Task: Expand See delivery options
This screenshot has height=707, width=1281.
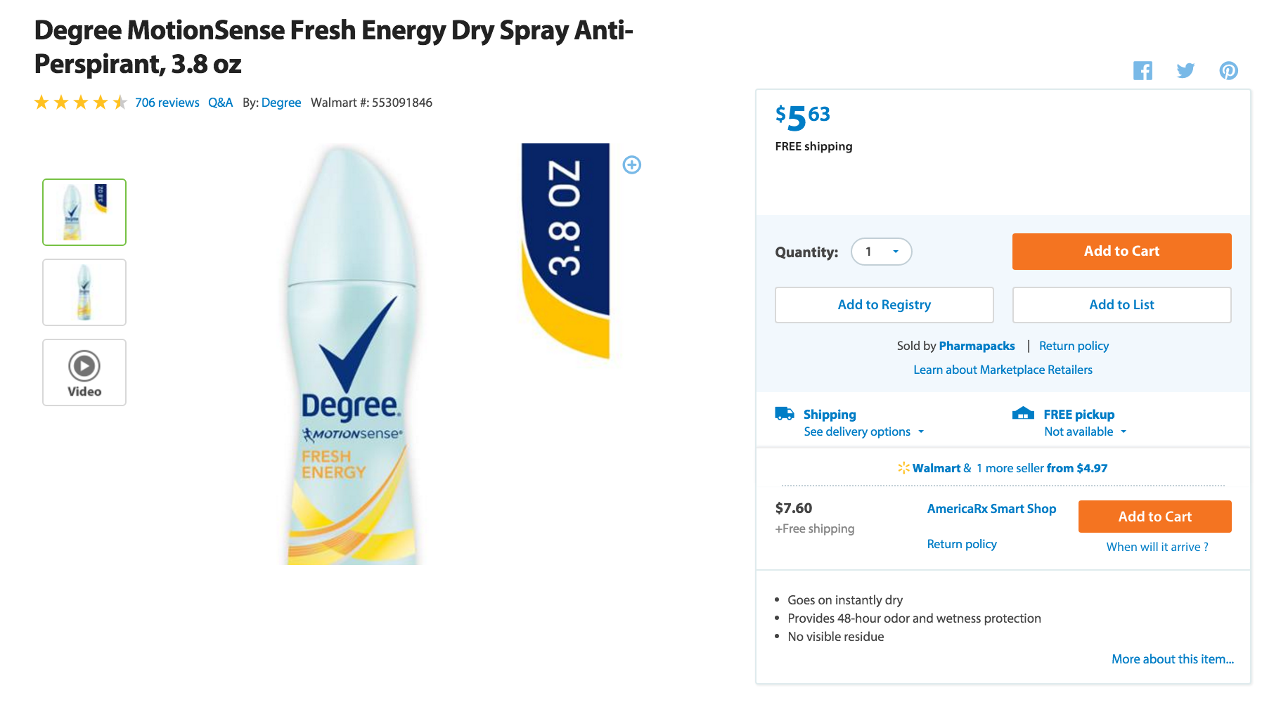Action: [864, 432]
